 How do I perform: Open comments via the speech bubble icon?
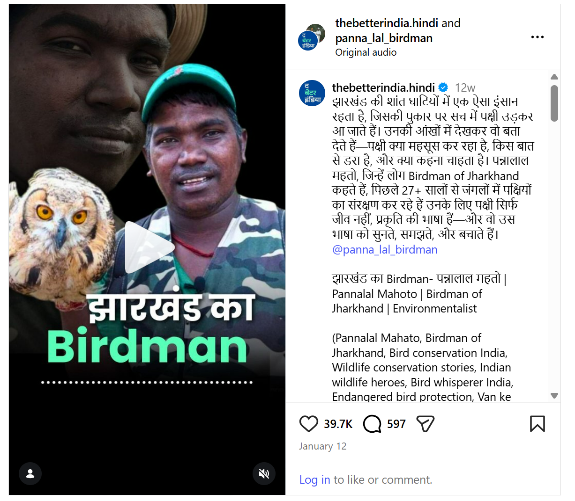(x=372, y=424)
